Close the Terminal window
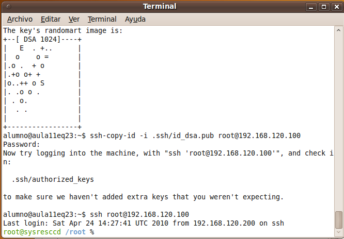344x239 pixels. 336,7
